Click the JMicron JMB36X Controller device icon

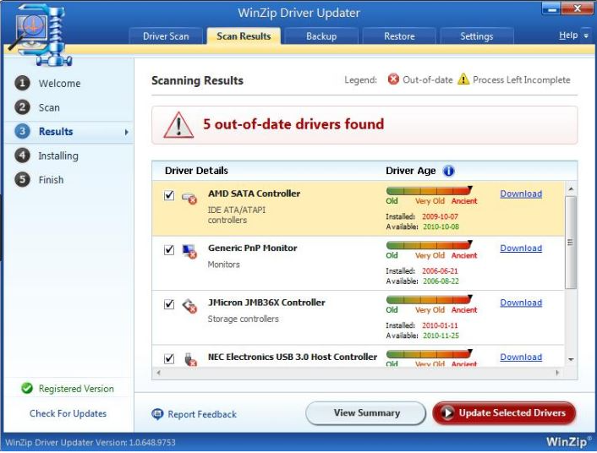tap(189, 305)
